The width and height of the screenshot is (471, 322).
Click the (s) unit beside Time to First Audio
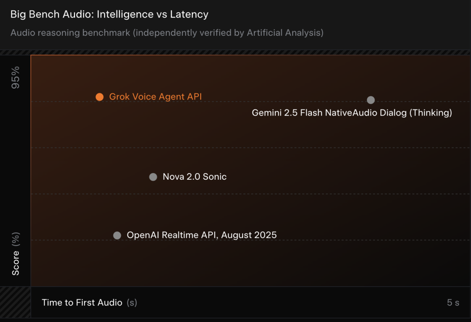coord(132,302)
